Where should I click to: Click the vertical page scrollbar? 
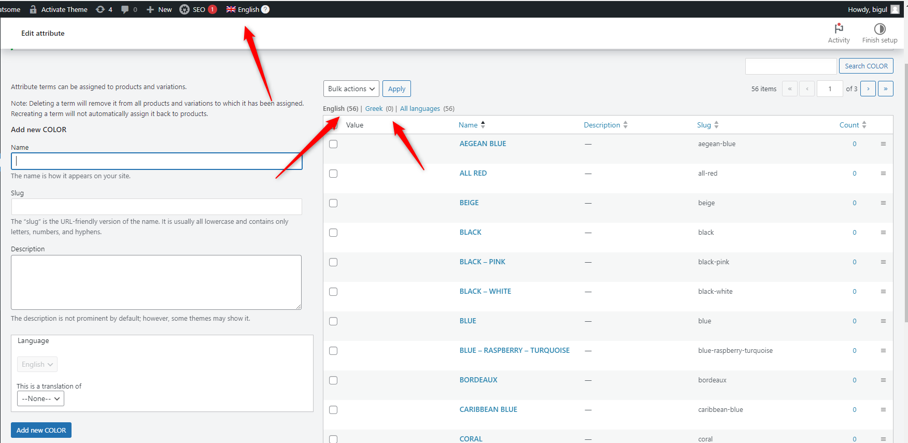coord(905,192)
